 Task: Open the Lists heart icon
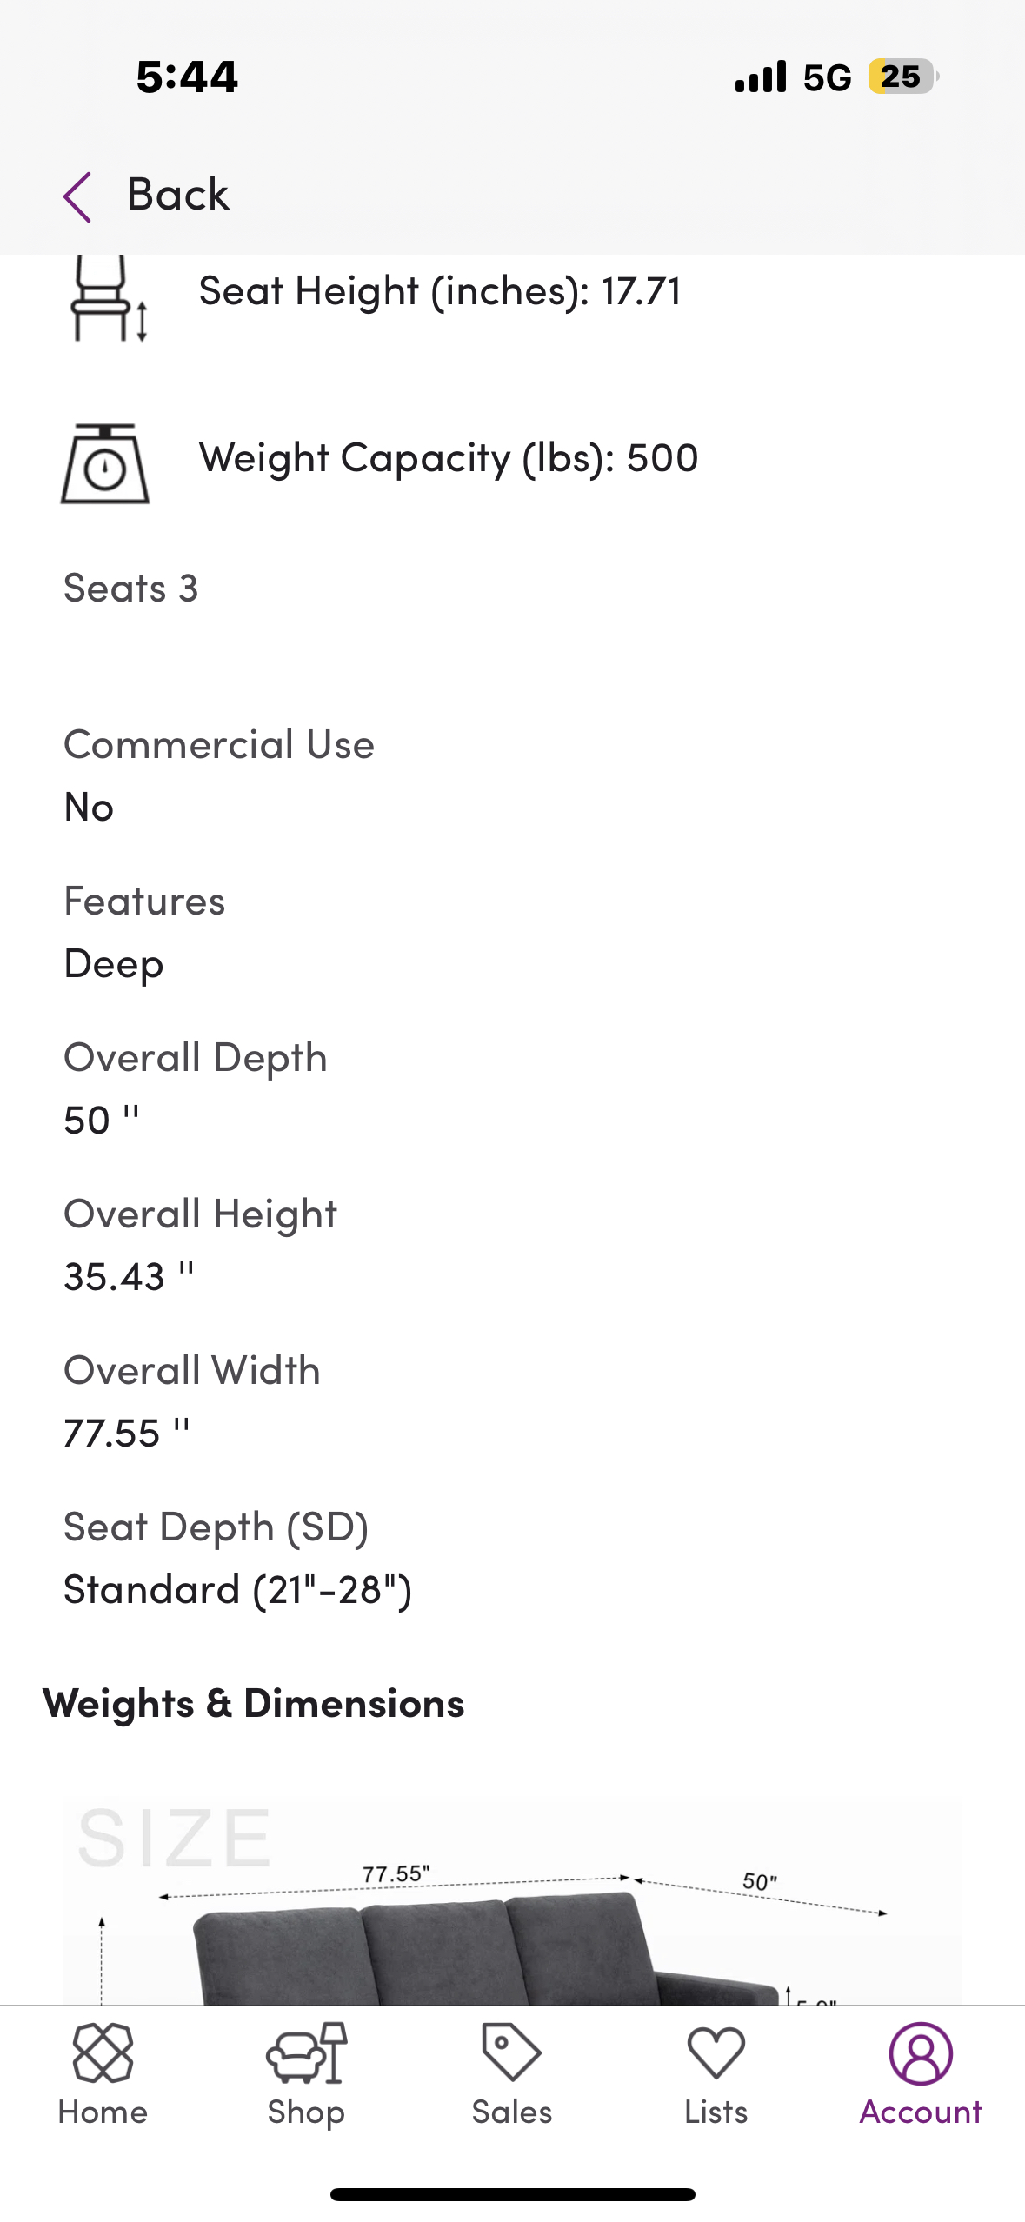pos(716,2052)
